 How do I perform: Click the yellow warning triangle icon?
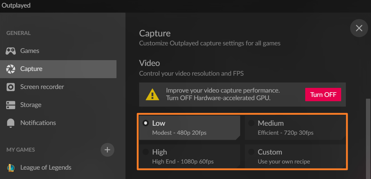pyautogui.click(x=153, y=94)
